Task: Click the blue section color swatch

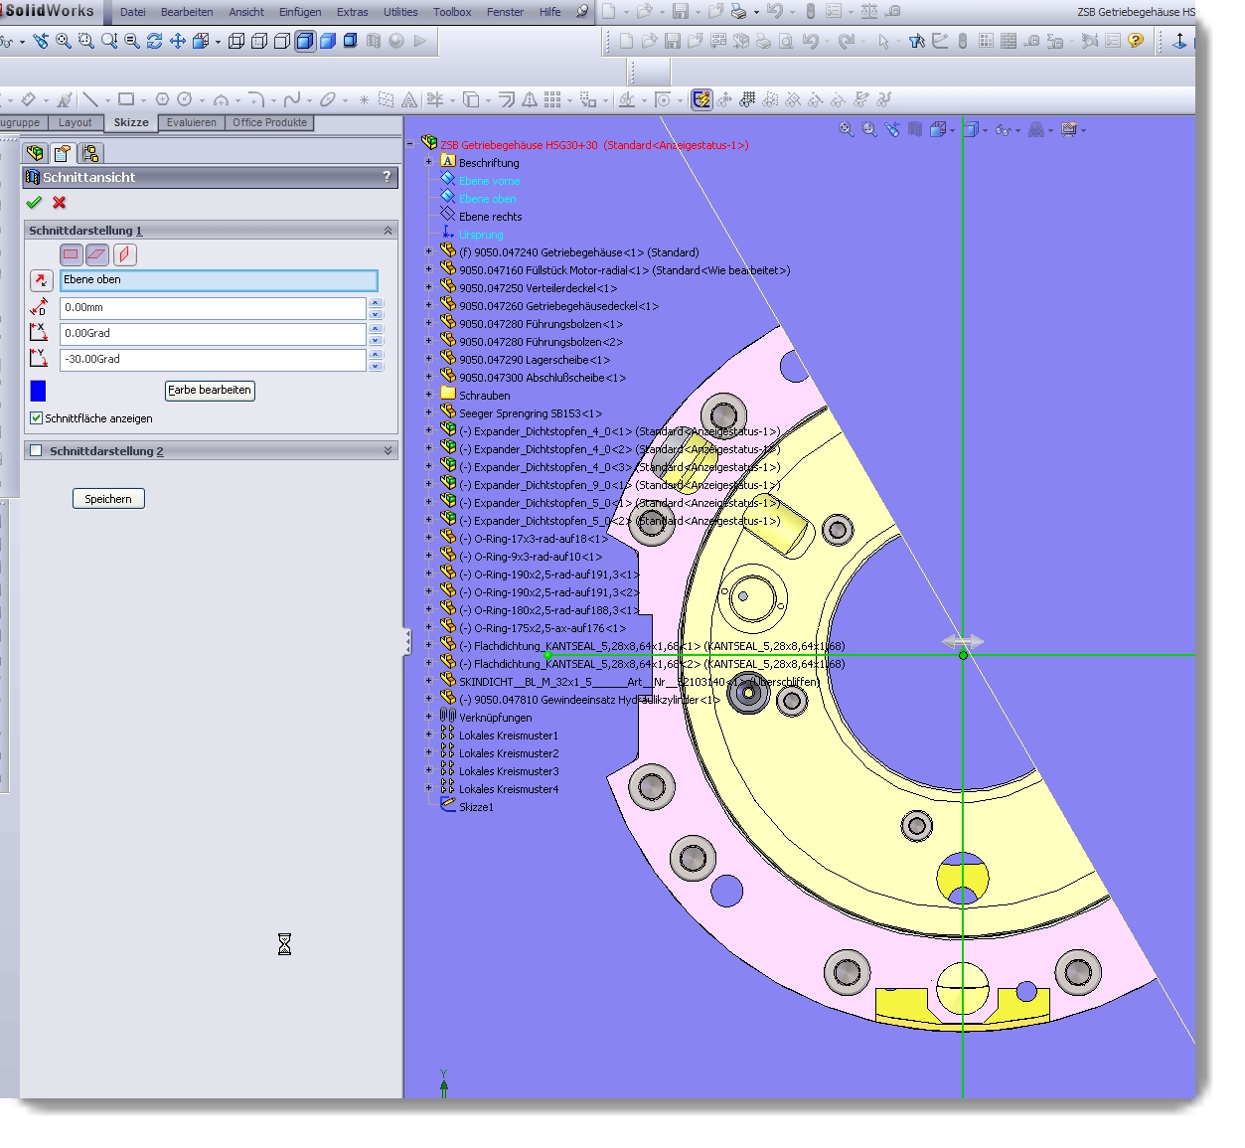Action: [x=39, y=391]
